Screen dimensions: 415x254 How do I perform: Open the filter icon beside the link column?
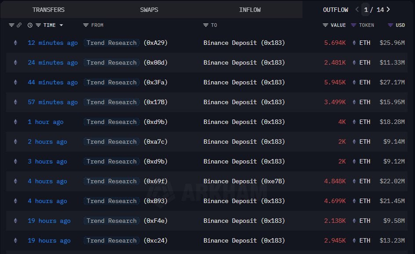click(x=11, y=25)
